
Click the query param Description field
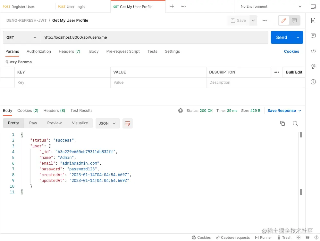click(256, 82)
